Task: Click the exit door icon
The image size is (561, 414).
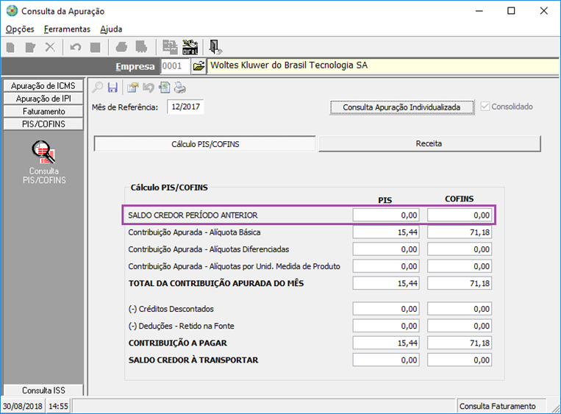Action: (x=215, y=47)
